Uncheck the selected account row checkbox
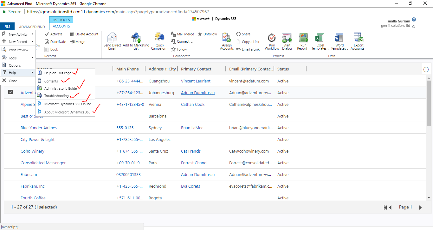The image size is (433, 230). click(10, 92)
